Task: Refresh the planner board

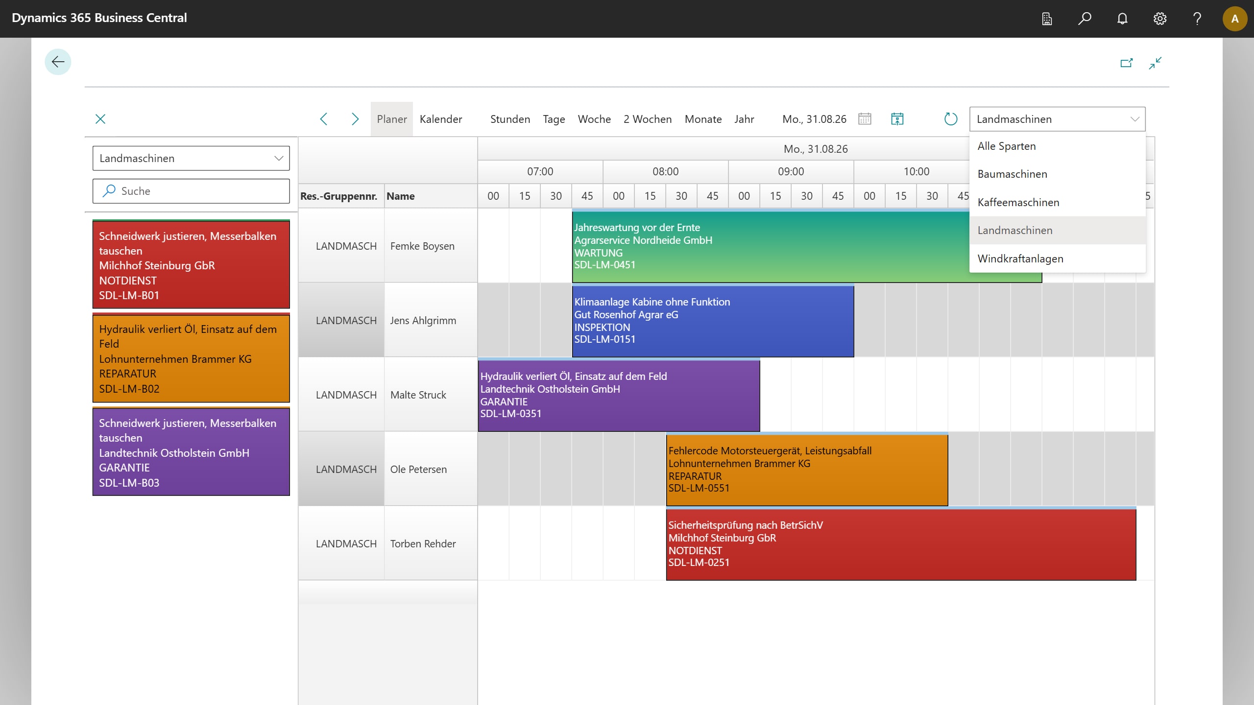Action: 950,119
